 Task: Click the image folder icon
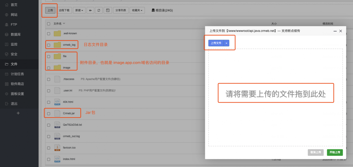pyautogui.click(x=57, y=68)
